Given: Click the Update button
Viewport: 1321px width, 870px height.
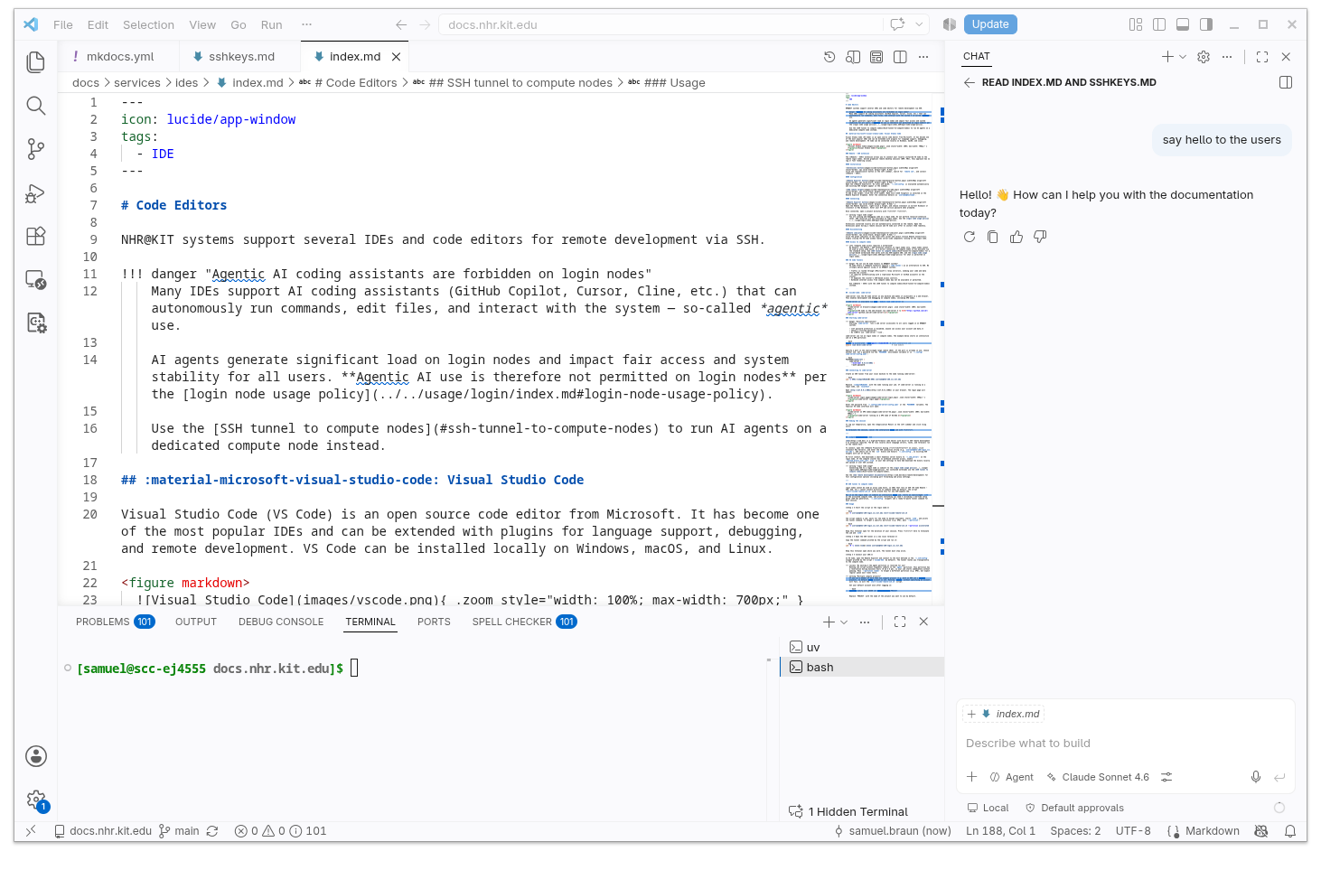Looking at the screenshot, I should point(990,24).
